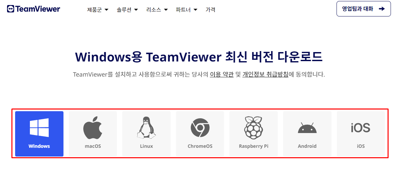Choose the iOS platform tile
Screen dimensions: 401x172
(361, 134)
